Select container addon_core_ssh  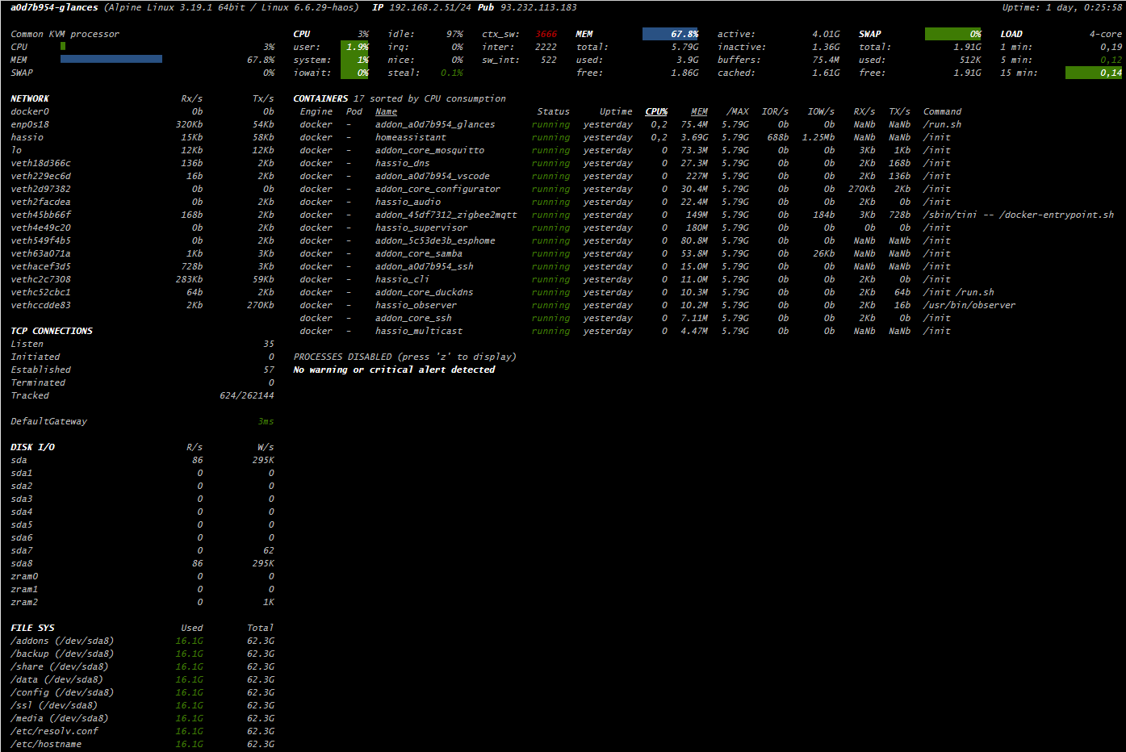point(413,318)
